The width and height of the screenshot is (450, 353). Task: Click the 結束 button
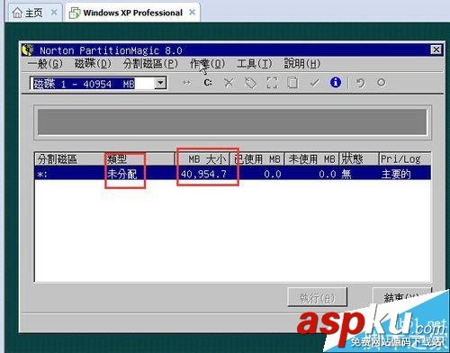tap(401, 297)
